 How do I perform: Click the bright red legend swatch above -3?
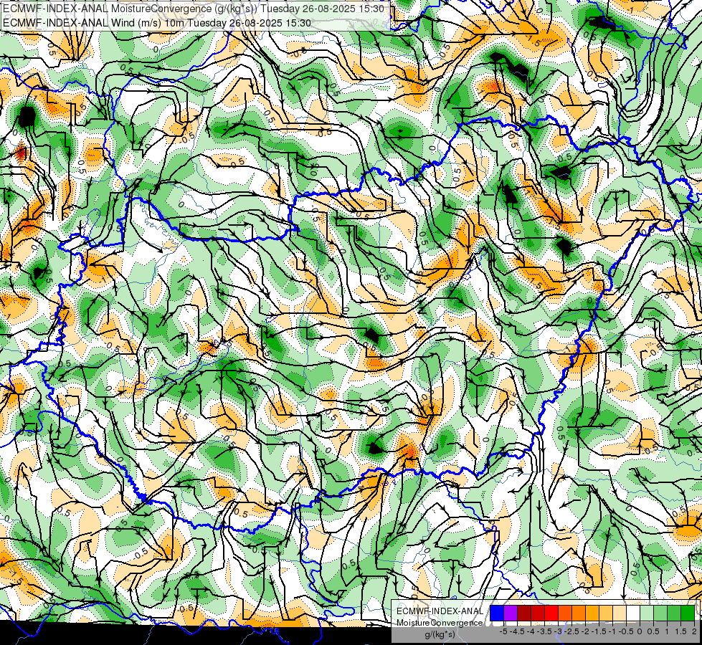pyautogui.click(x=551, y=613)
